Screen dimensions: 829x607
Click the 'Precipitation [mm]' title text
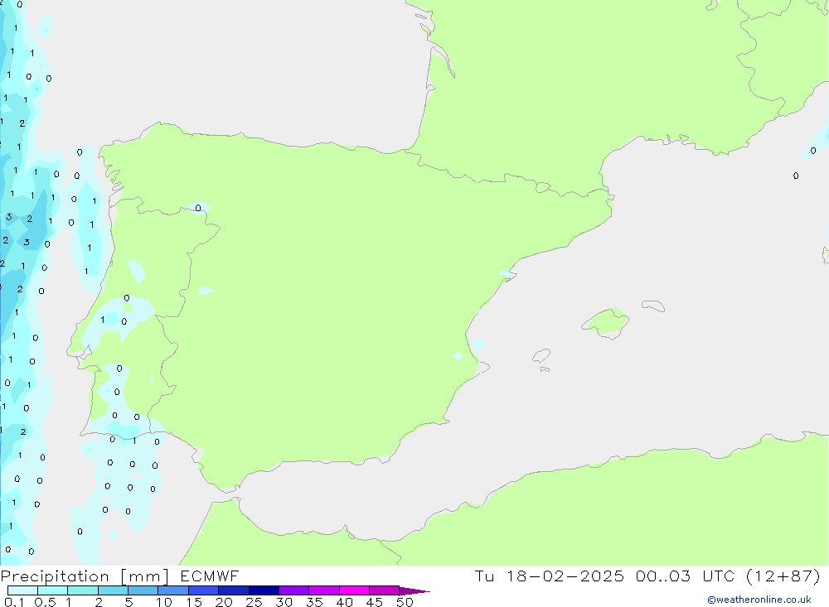pos(85,576)
